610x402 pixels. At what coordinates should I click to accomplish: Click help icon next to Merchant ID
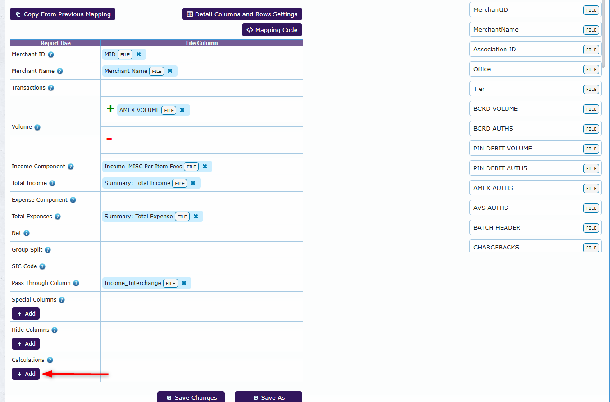coord(51,54)
